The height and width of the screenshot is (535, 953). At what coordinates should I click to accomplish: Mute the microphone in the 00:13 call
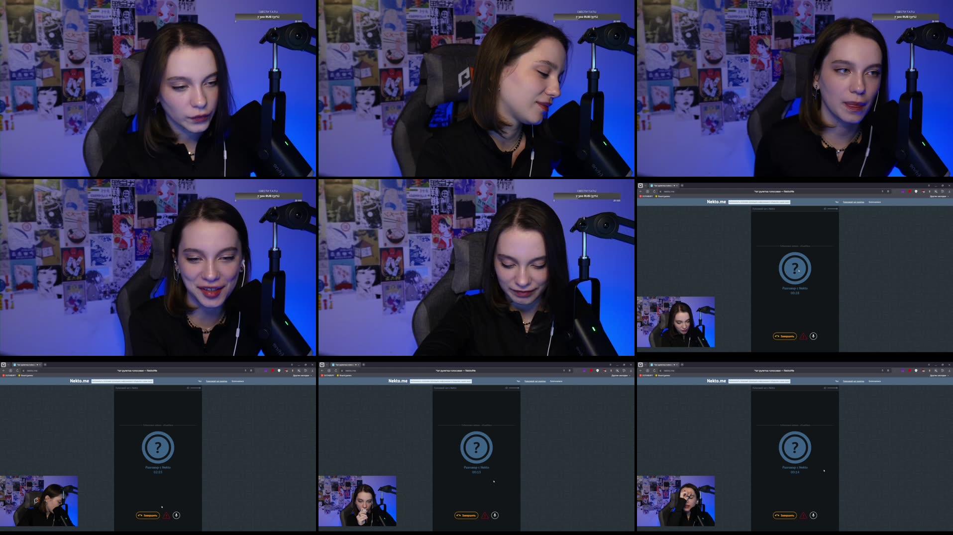coord(495,515)
